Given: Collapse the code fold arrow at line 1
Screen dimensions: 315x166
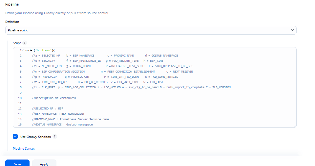Looking at the screenshot, I should coord(23,50).
